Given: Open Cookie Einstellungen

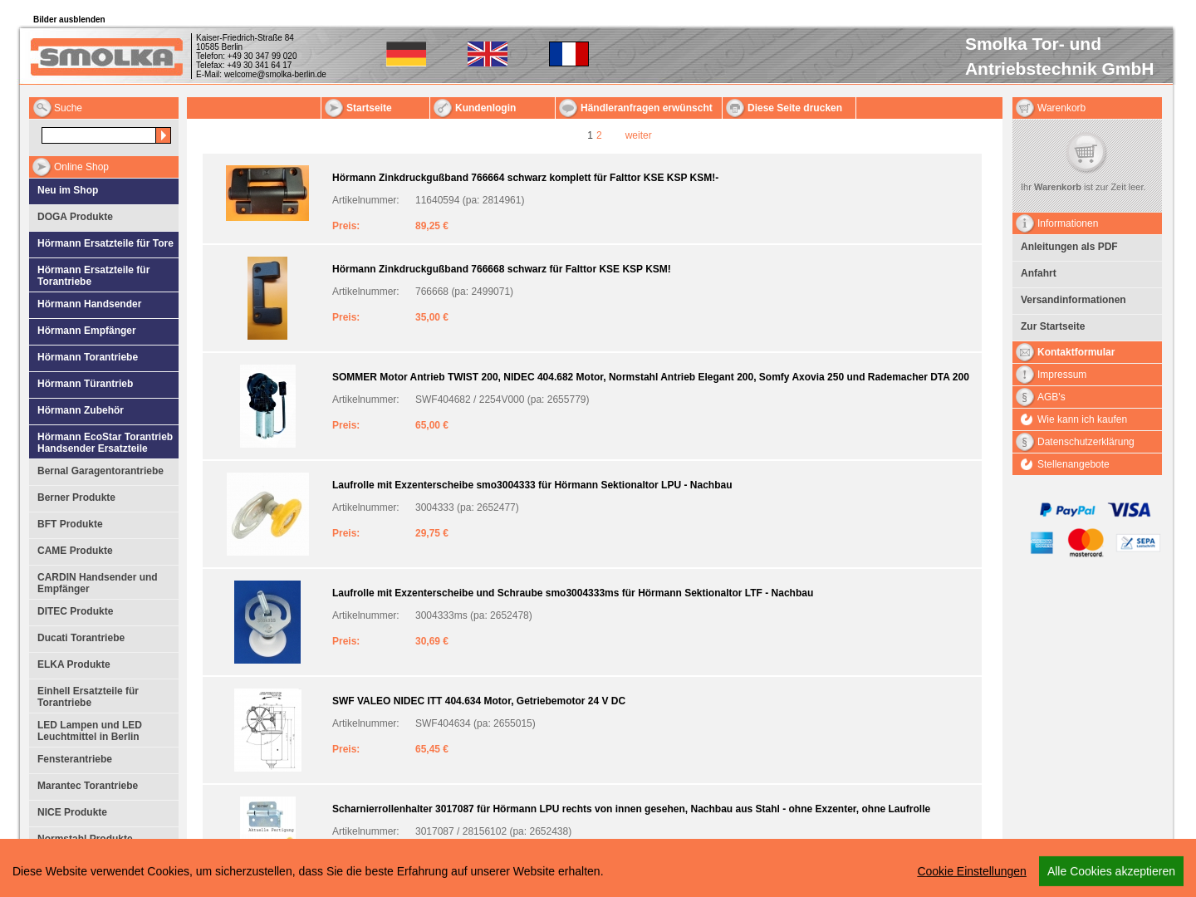Looking at the screenshot, I should point(972,871).
